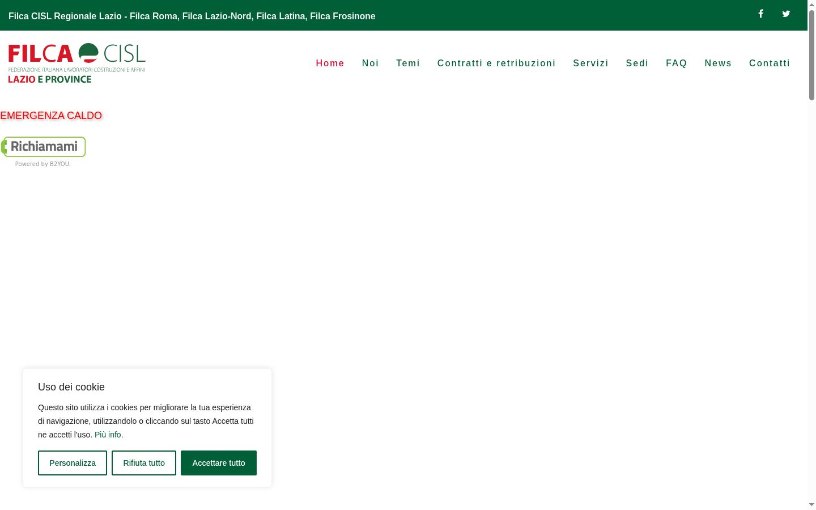Open Contratti e retribuzioni menu
This screenshot has width=816, height=510.
496,63
